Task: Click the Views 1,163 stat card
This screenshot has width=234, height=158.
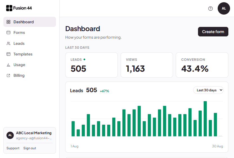Action: click(147, 65)
